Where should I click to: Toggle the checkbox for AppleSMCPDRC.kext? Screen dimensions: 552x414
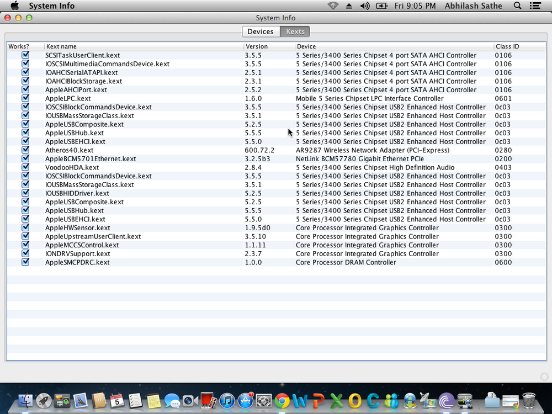point(25,262)
